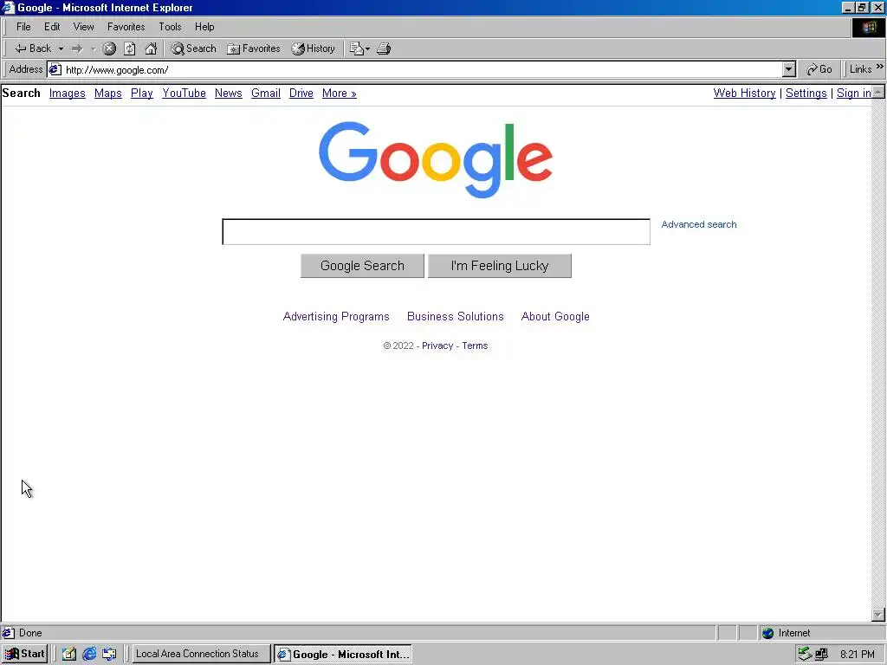Click the page icon in the address bar
Image resolution: width=887 pixels, height=665 pixels.
click(x=55, y=69)
